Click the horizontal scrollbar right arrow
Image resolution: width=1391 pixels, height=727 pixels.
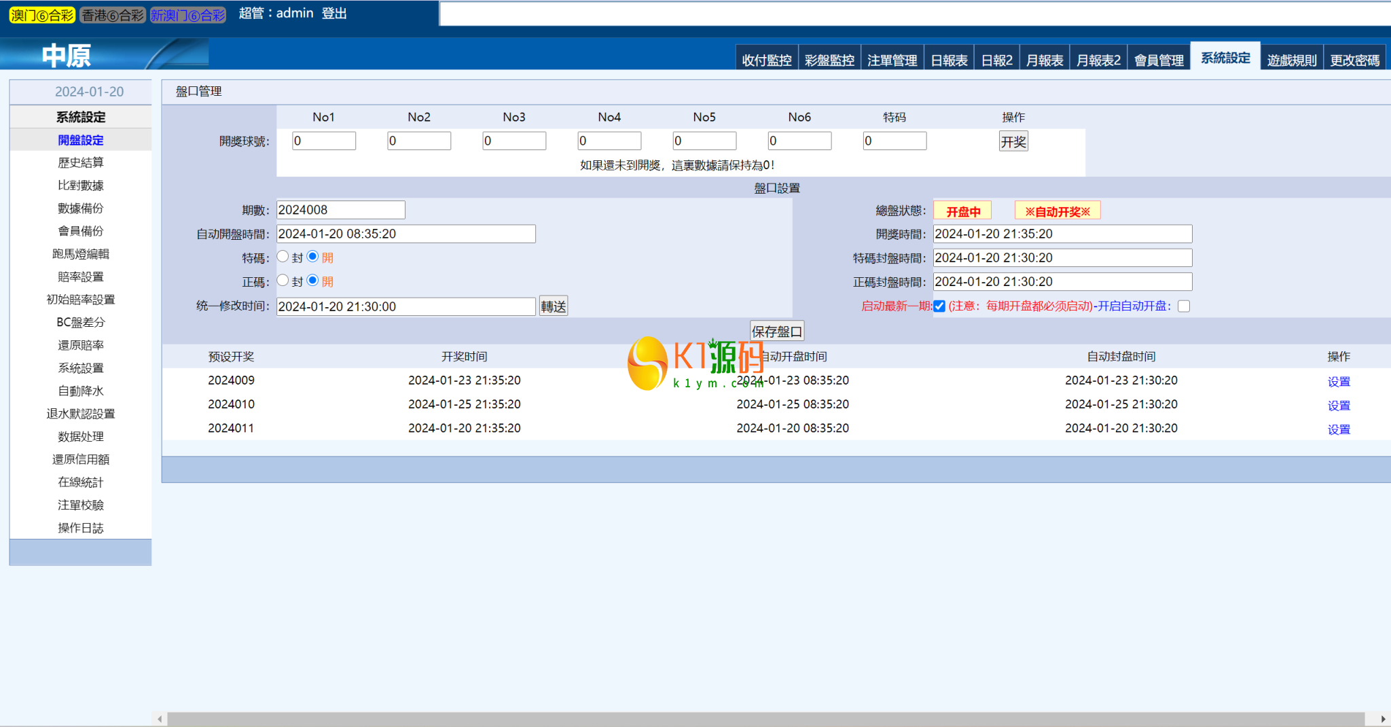click(1383, 719)
